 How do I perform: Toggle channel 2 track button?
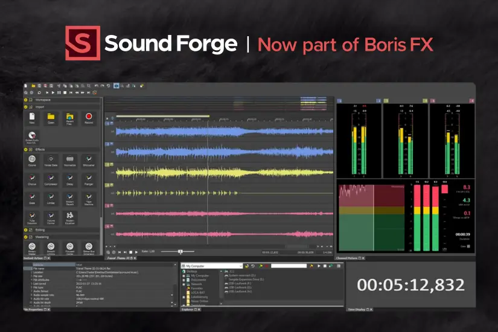[107, 144]
